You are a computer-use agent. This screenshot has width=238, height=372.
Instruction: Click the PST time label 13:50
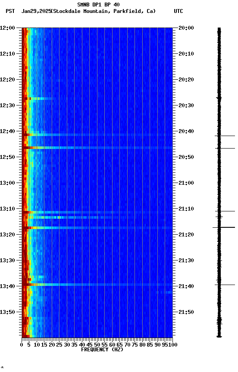pyautogui.click(x=7, y=312)
